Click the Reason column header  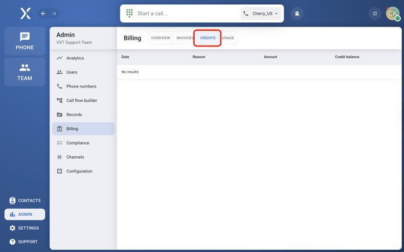click(199, 57)
